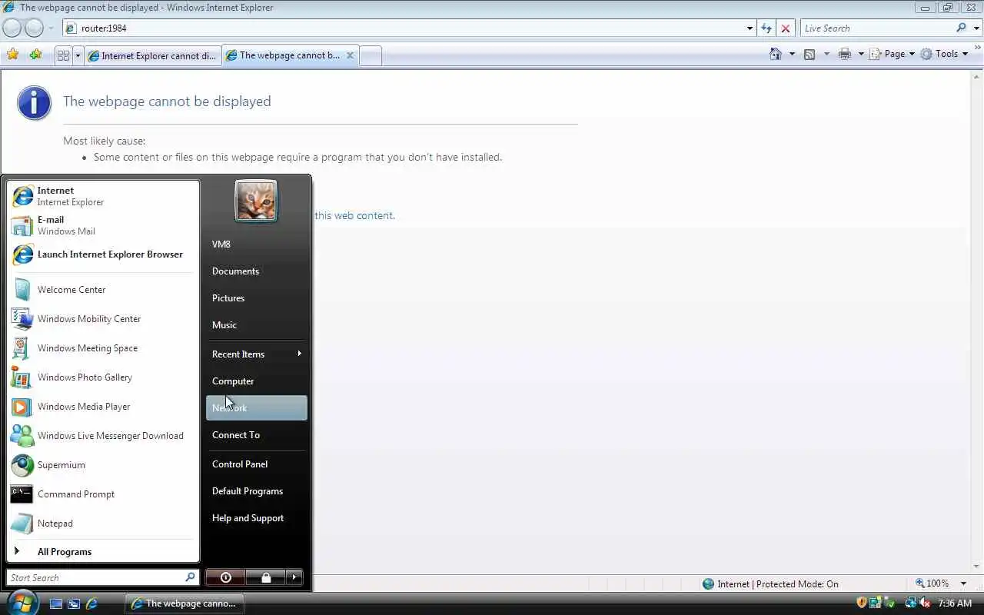Open E-mail Windows Mail entry

coord(103,225)
